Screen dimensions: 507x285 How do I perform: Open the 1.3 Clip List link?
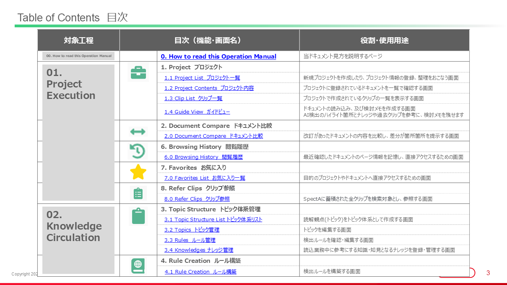193,99
